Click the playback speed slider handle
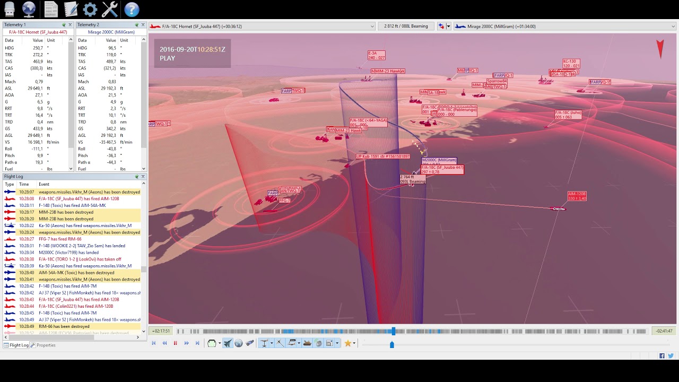This screenshot has height=382, width=679. click(392, 344)
